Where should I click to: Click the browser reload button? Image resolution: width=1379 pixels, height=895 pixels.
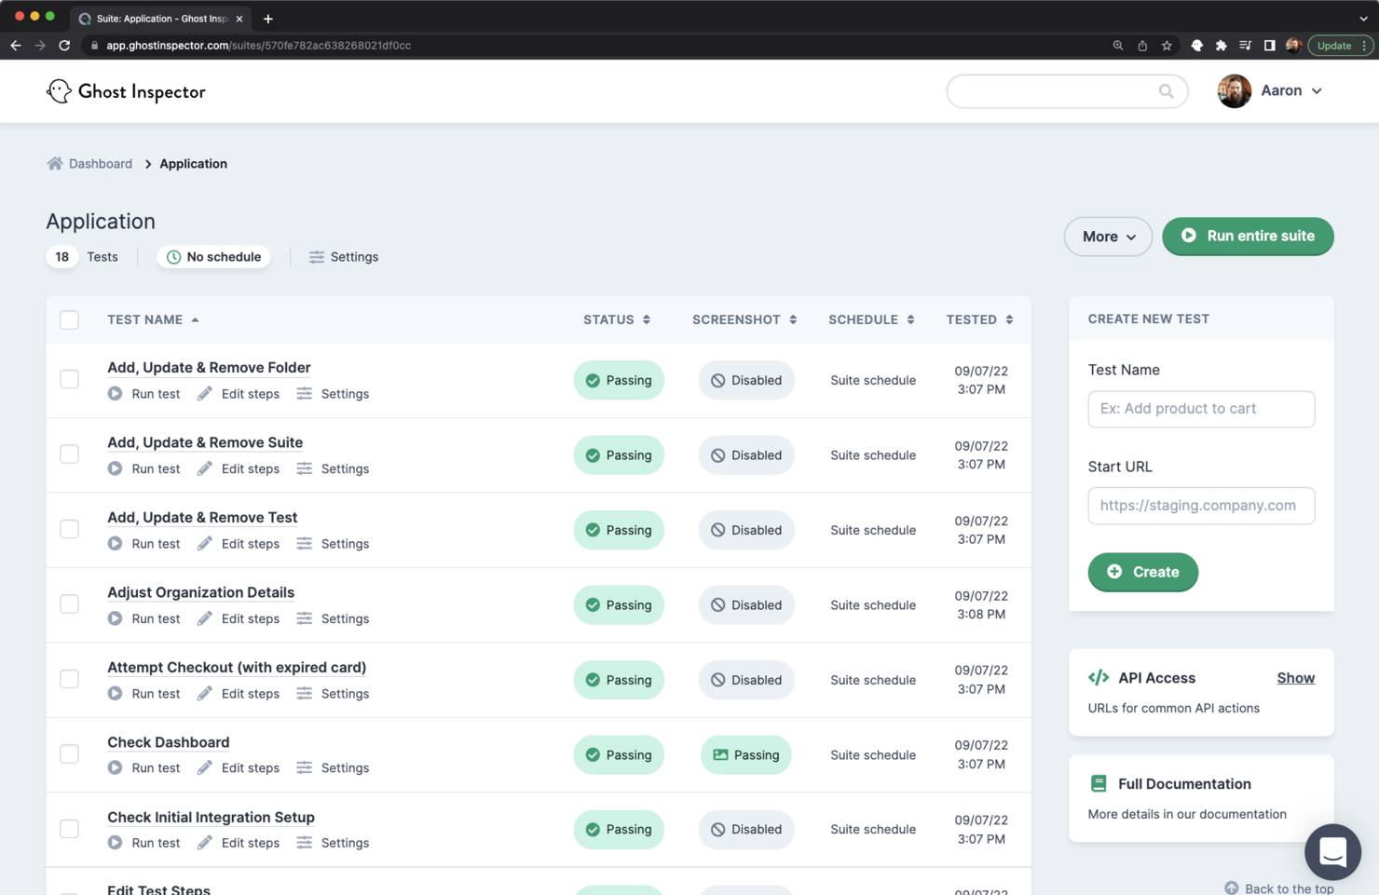pos(64,46)
